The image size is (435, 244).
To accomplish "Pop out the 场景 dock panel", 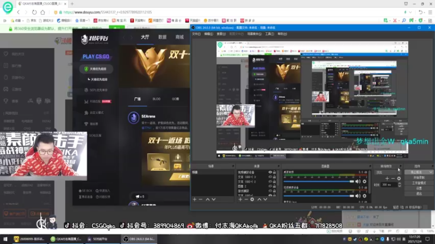I will point(233,166).
